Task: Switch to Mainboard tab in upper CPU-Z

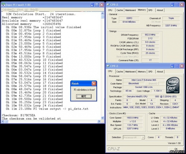Action: coord(130,10)
